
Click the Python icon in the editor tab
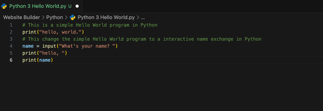[x=4, y=6]
